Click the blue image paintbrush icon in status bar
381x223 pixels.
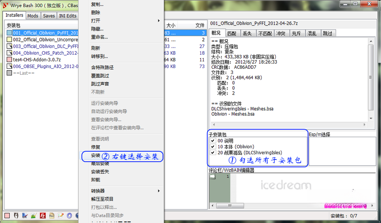click(25, 216)
